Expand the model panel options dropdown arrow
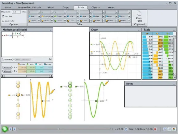178x135 pixels. [51, 59]
